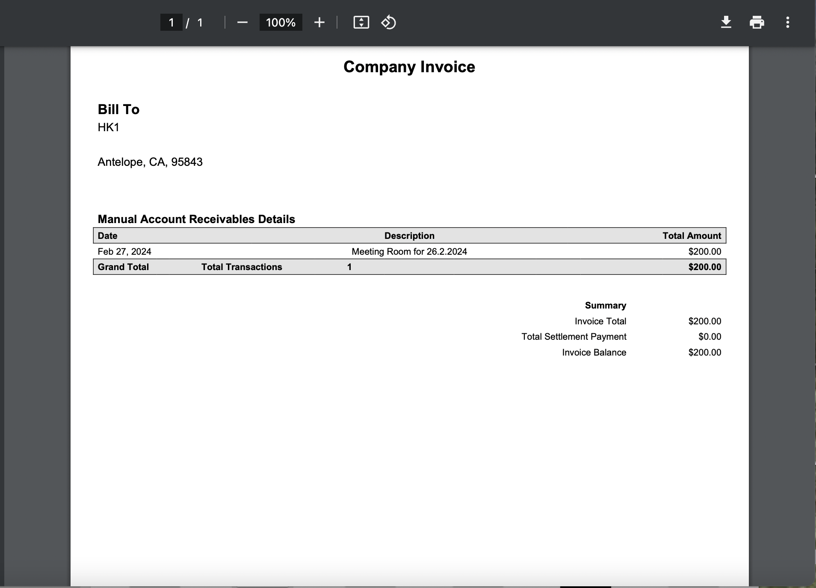Viewport: 816px width, 588px height.
Task: Zoom out using the minus icon
Action: coord(242,22)
